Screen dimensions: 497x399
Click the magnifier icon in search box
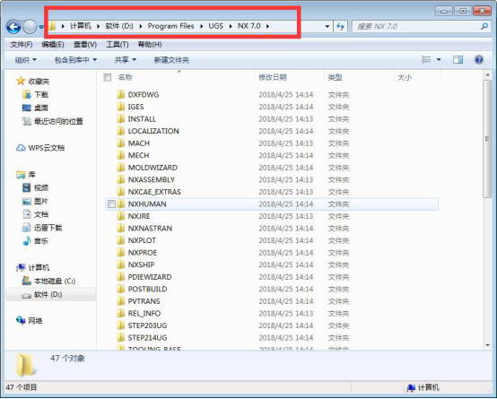tap(484, 26)
